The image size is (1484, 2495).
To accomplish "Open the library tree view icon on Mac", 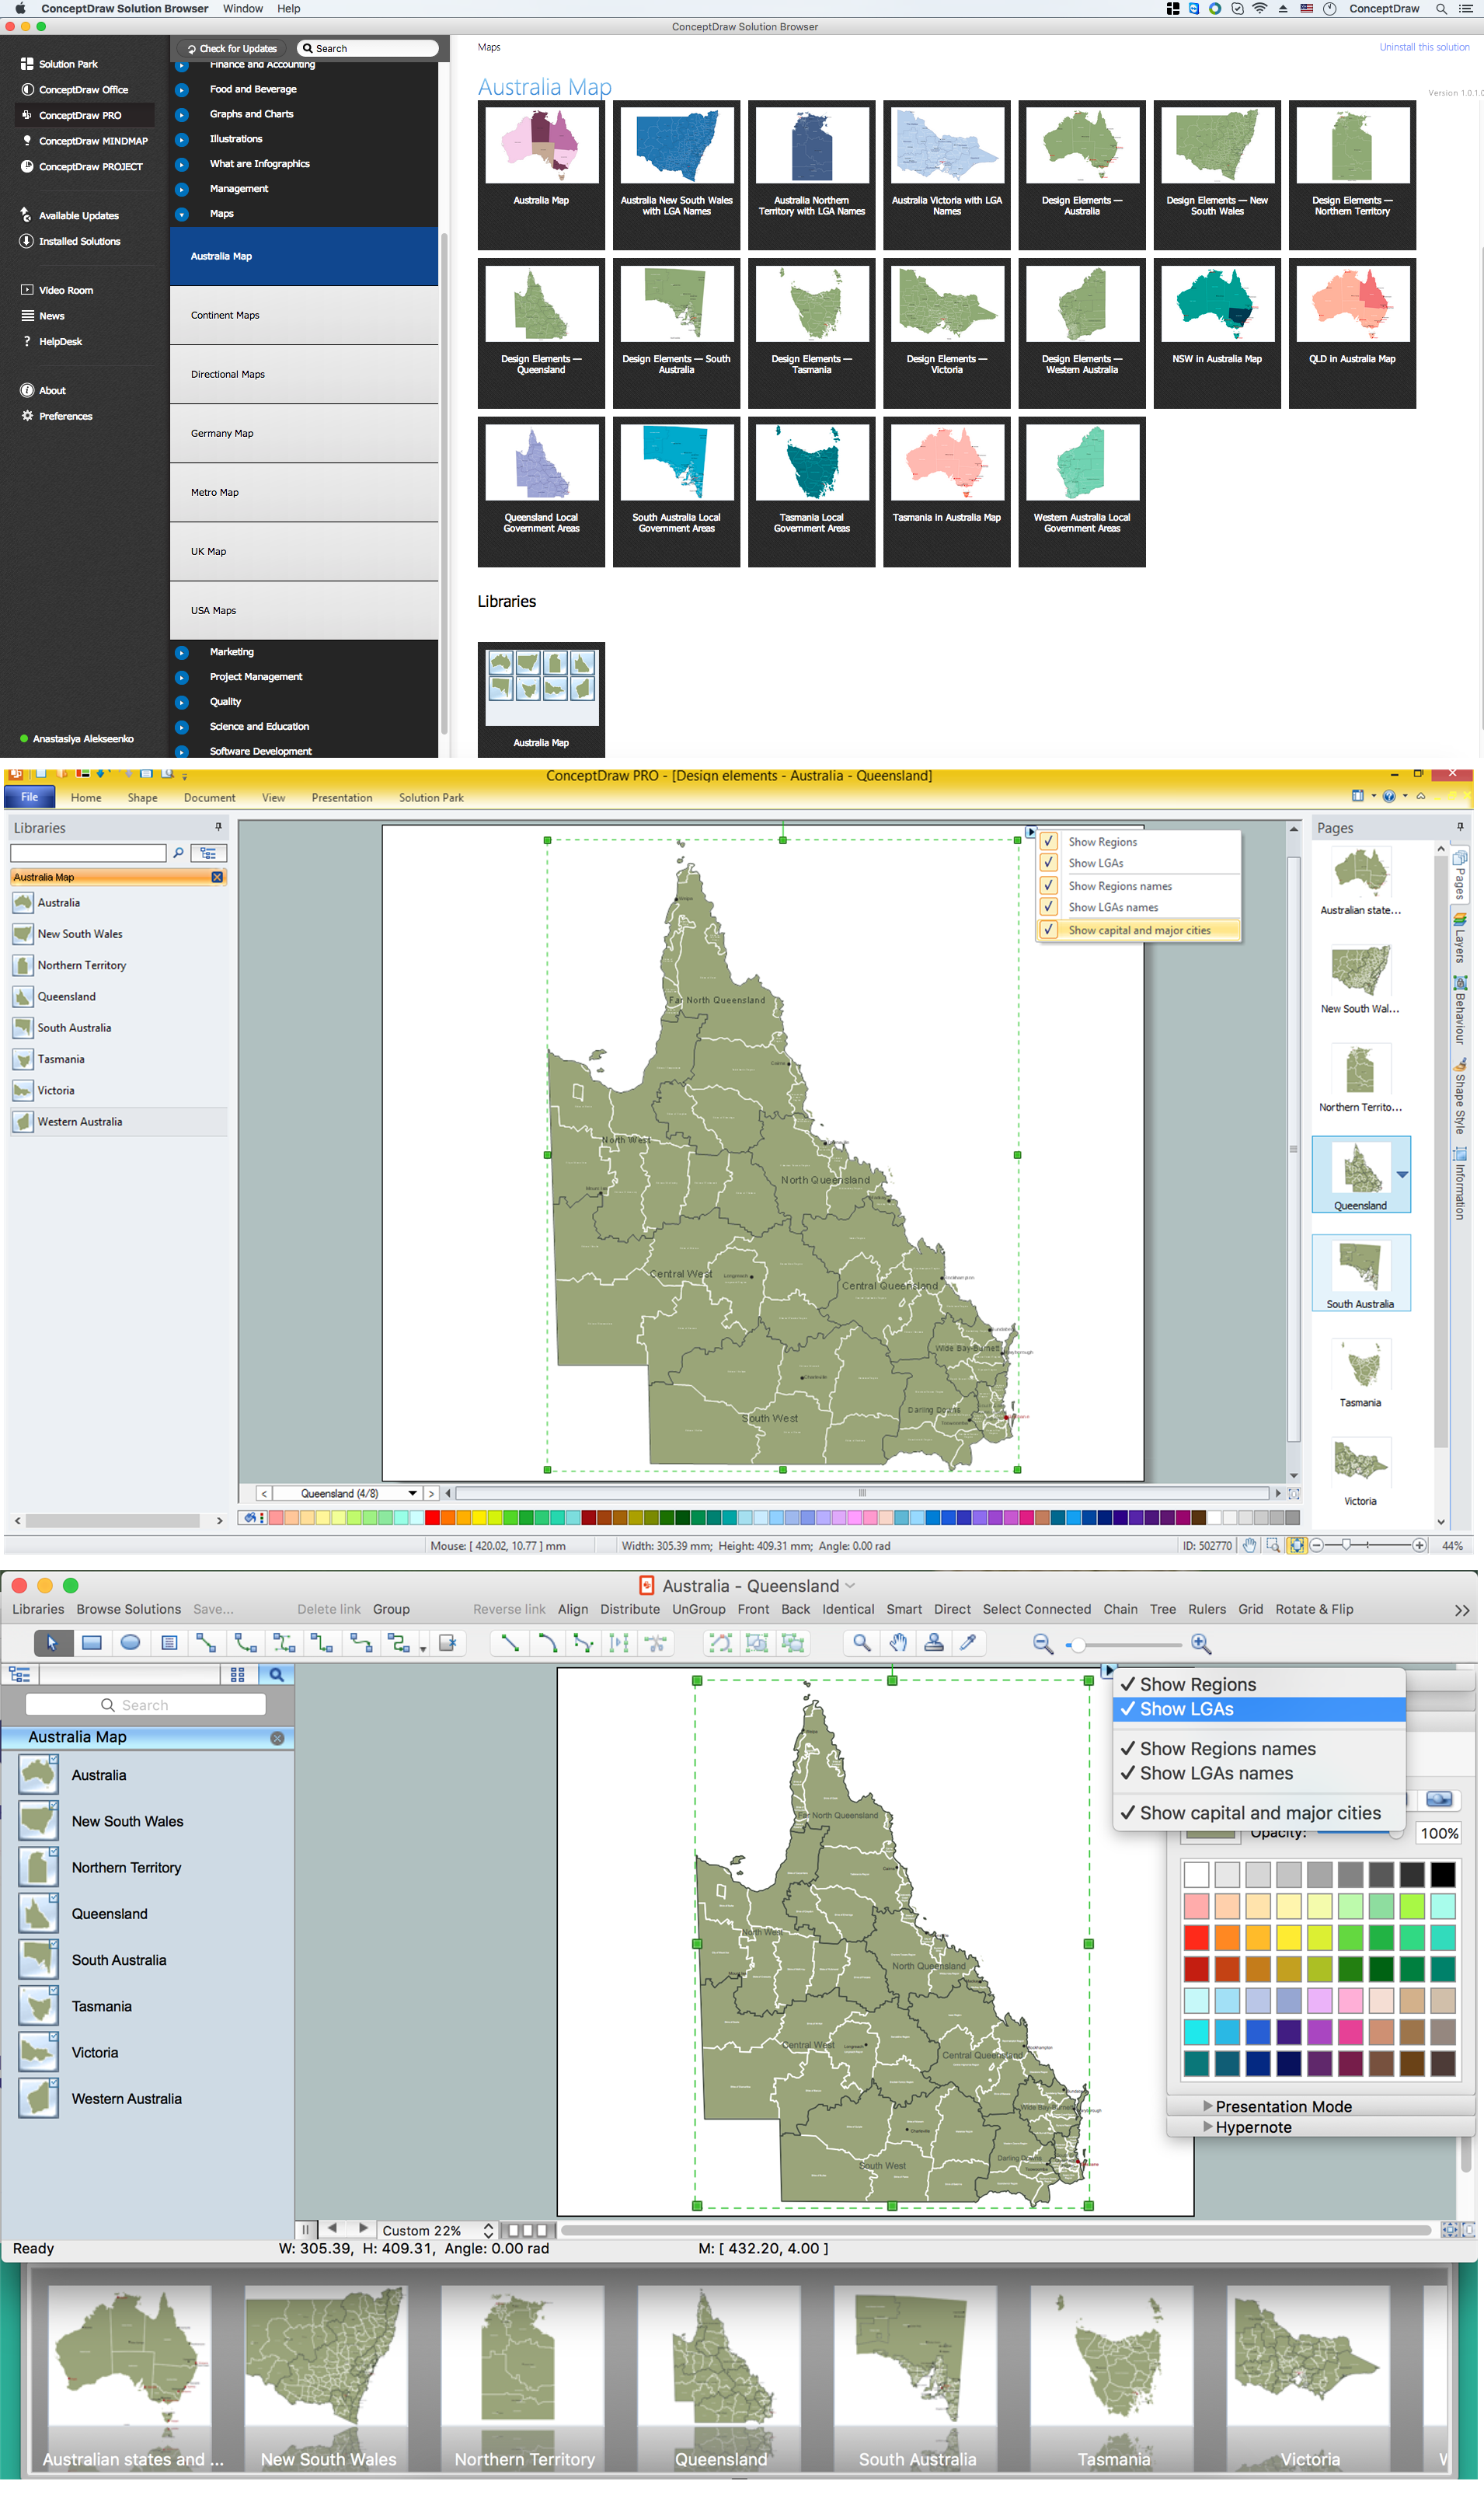I will click(19, 1675).
